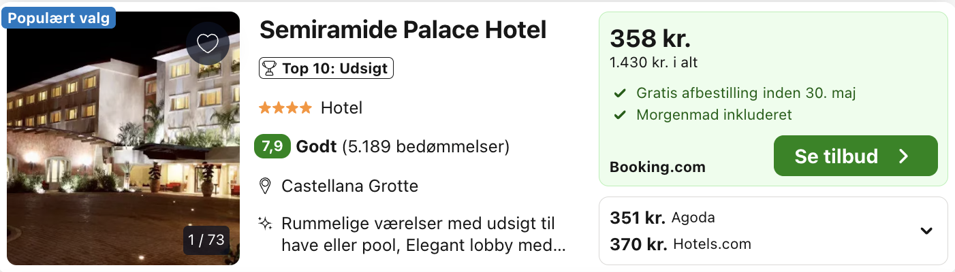Click the orange star rating icons
The image size is (955, 272).
tap(286, 107)
